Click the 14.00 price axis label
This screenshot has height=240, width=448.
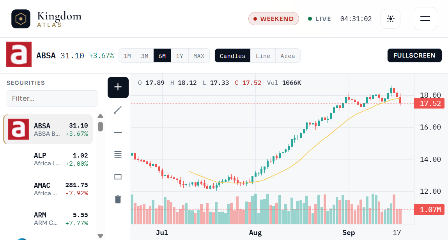(430, 159)
